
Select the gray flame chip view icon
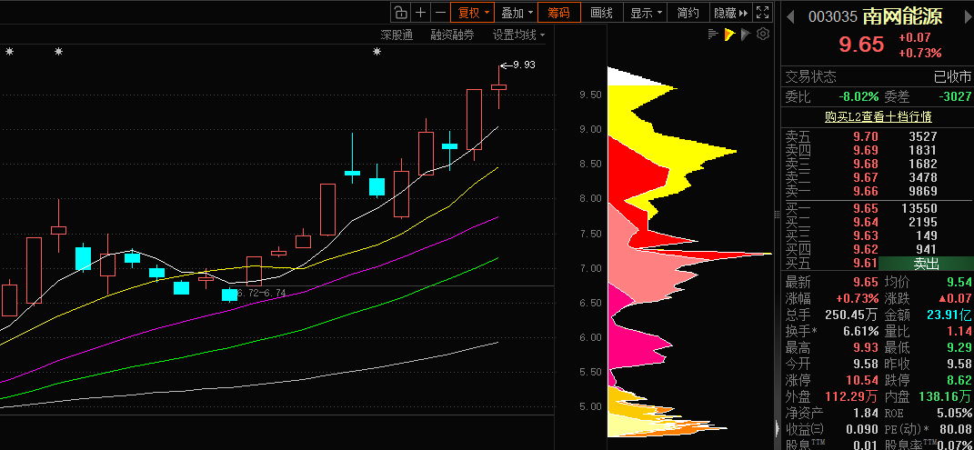[x=746, y=35]
